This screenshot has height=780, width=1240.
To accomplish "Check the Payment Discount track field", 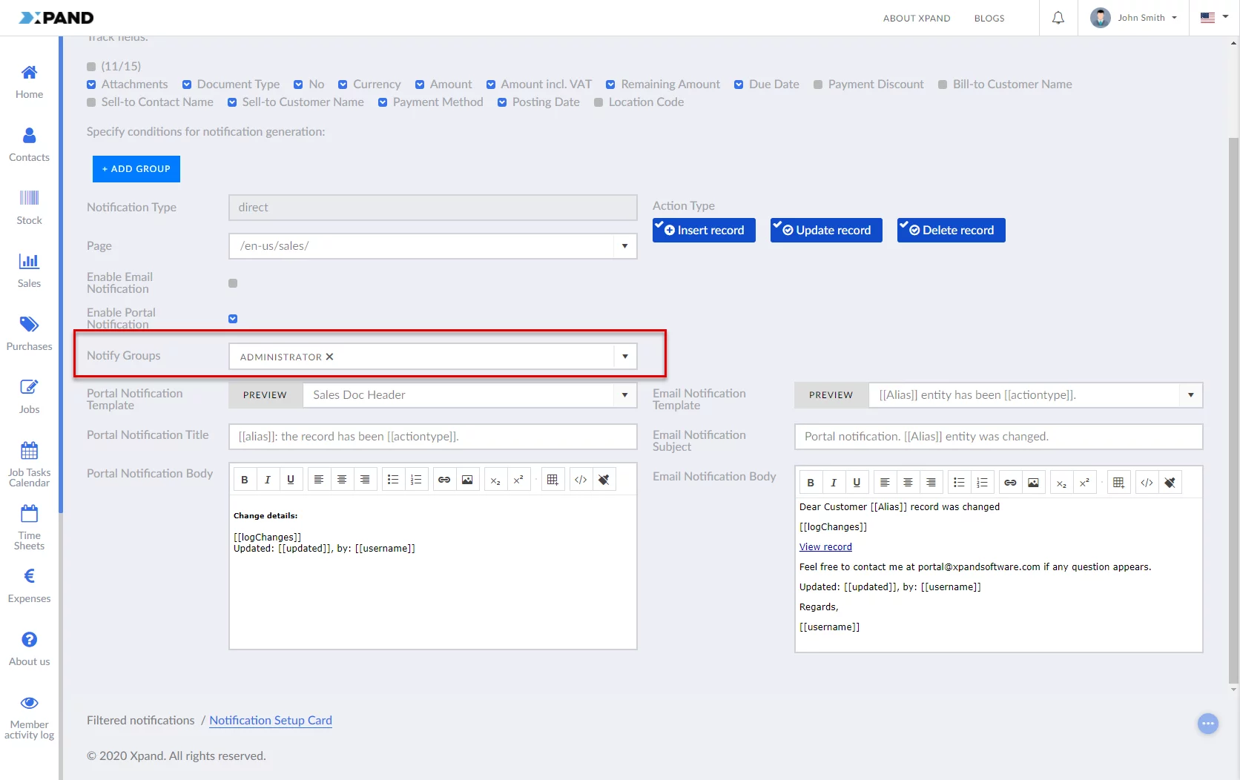I will pos(818,85).
